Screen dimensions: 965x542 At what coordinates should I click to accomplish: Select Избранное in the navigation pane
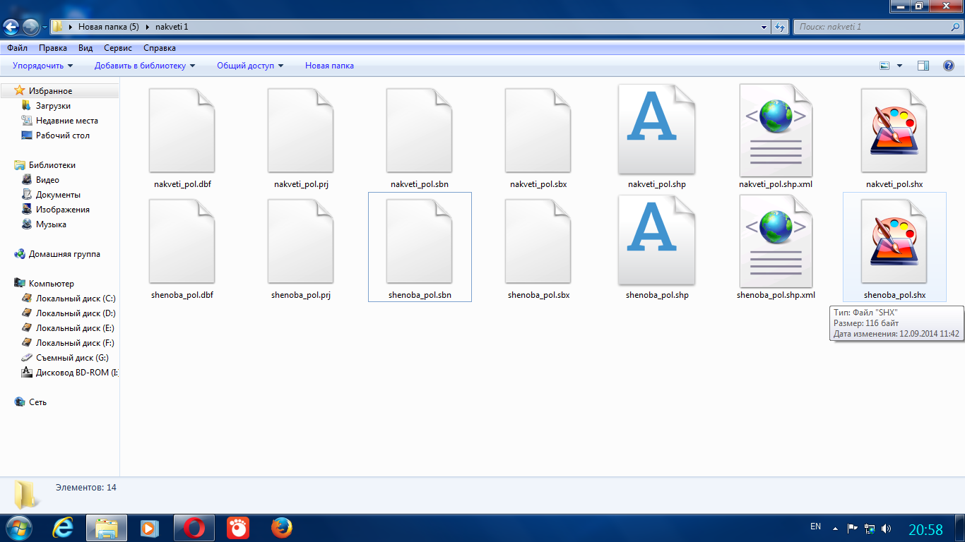point(50,91)
